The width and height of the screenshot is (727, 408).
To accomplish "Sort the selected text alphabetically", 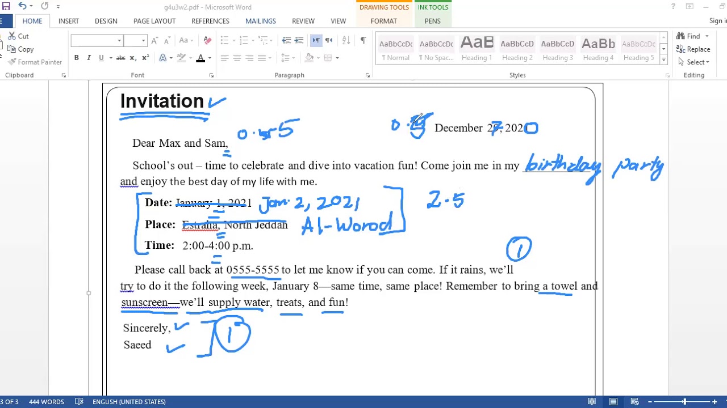I will pyautogui.click(x=346, y=41).
